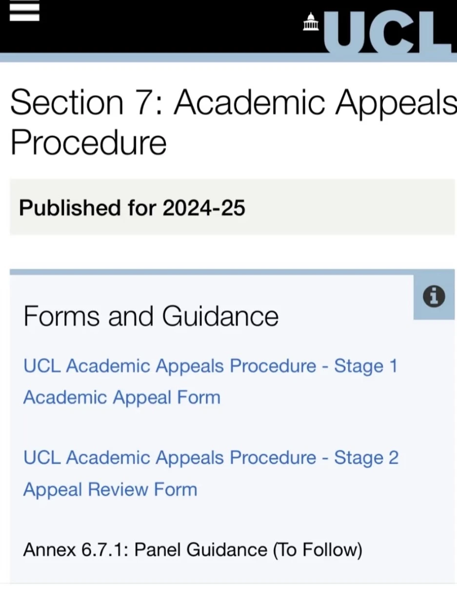Select the 'Academic Appeal Form' link text
This screenshot has height=610, width=457.
122,397
